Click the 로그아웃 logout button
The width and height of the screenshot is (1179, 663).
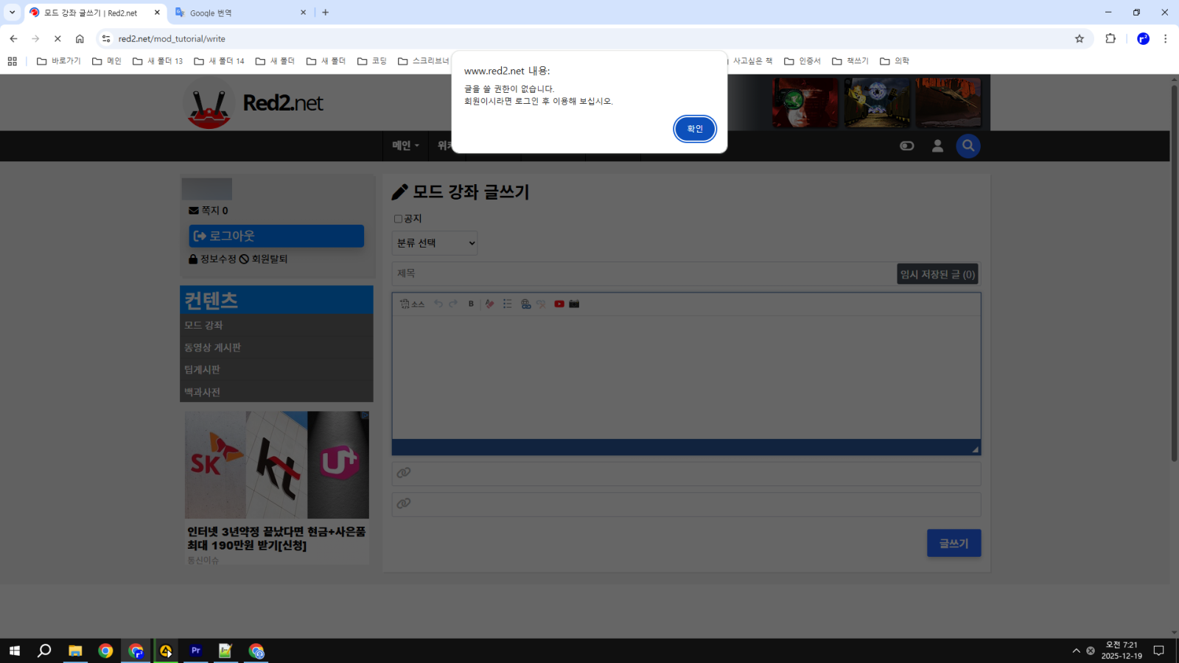[x=276, y=236]
